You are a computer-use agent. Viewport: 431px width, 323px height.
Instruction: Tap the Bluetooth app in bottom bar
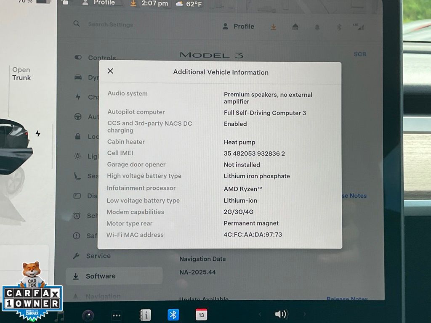pos(173,315)
